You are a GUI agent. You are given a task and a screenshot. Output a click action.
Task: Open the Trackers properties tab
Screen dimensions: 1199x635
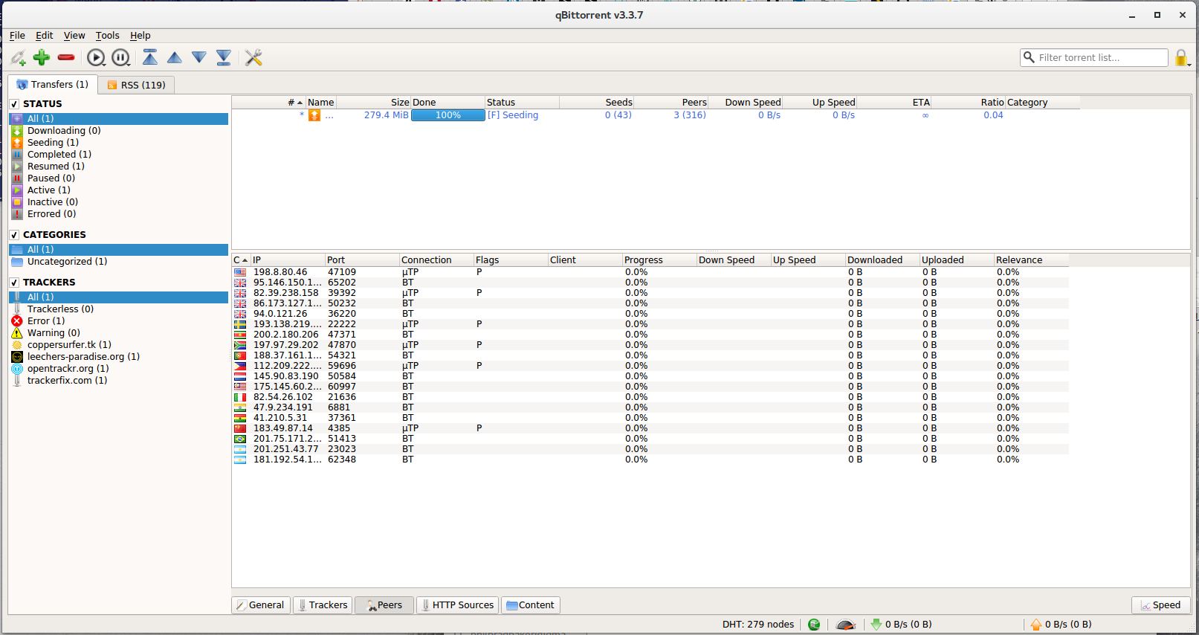tap(323, 605)
